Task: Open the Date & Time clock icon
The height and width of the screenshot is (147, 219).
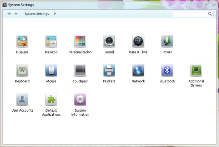Action: pyautogui.click(x=138, y=41)
